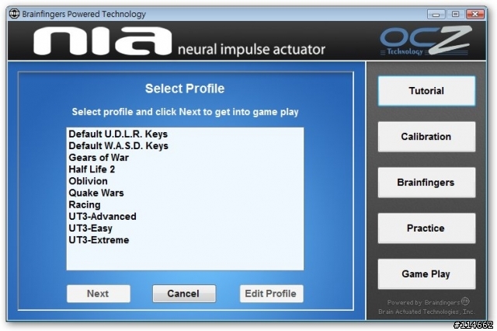This screenshot has width=497, height=331.
Task: Open the Practice section
Action: pos(426,228)
